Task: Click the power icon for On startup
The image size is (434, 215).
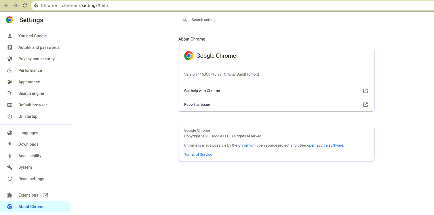Action: [10, 116]
